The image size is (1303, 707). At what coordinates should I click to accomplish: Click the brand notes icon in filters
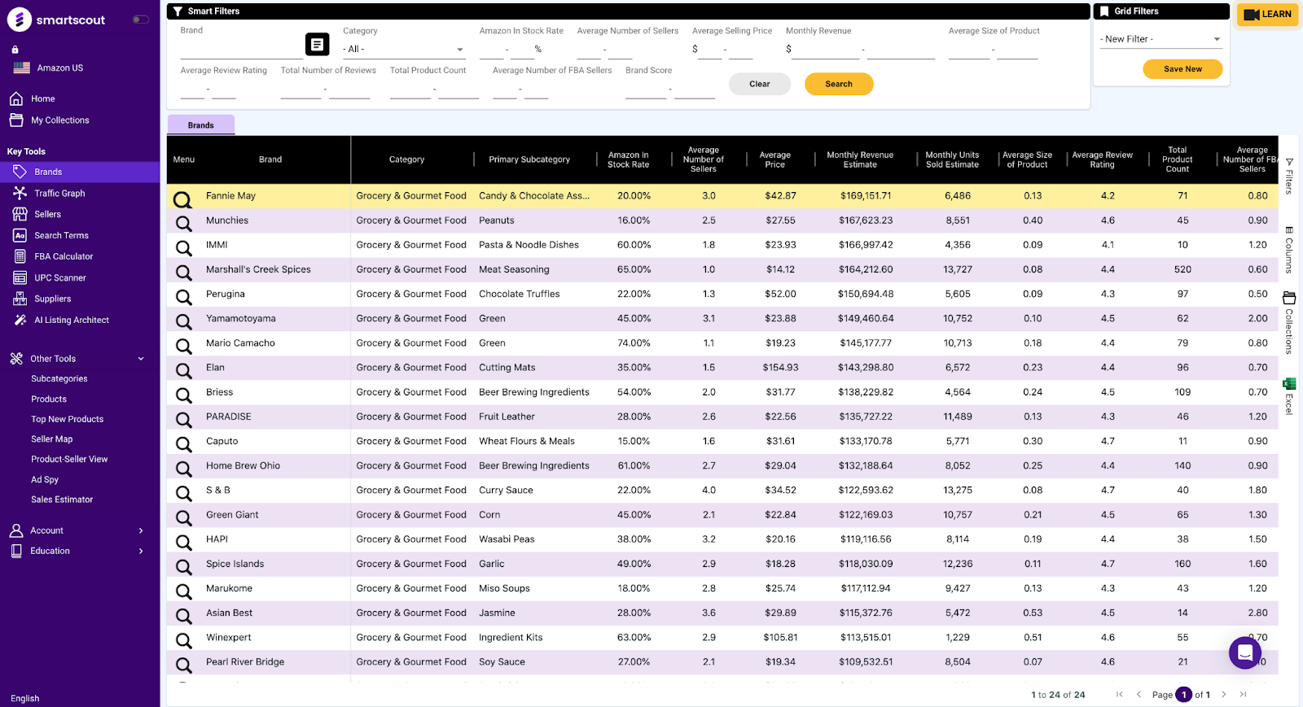coord(317,45)
